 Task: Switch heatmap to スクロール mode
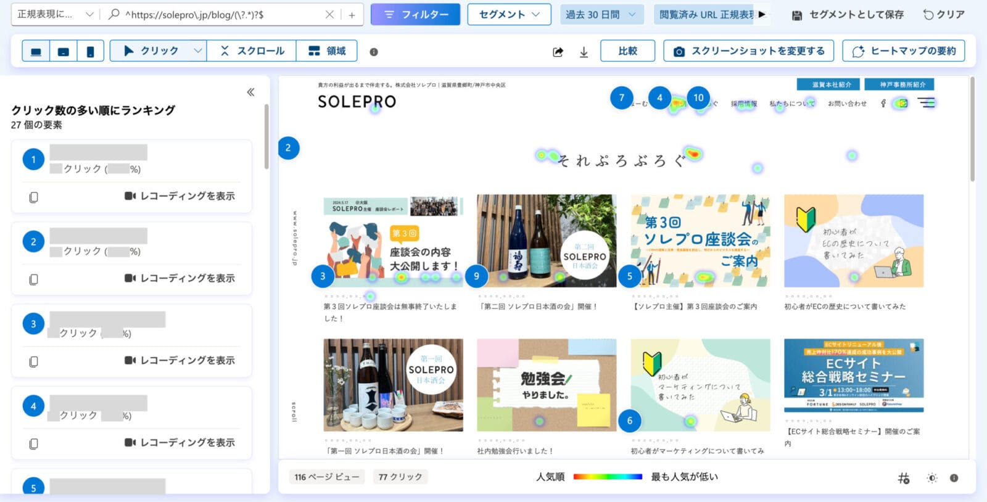click(252, 51)
